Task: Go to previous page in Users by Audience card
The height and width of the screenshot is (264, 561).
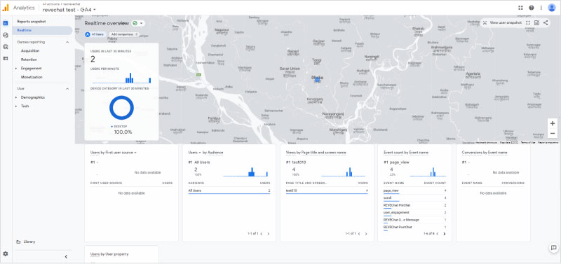Action: click(x=261, y=234)
